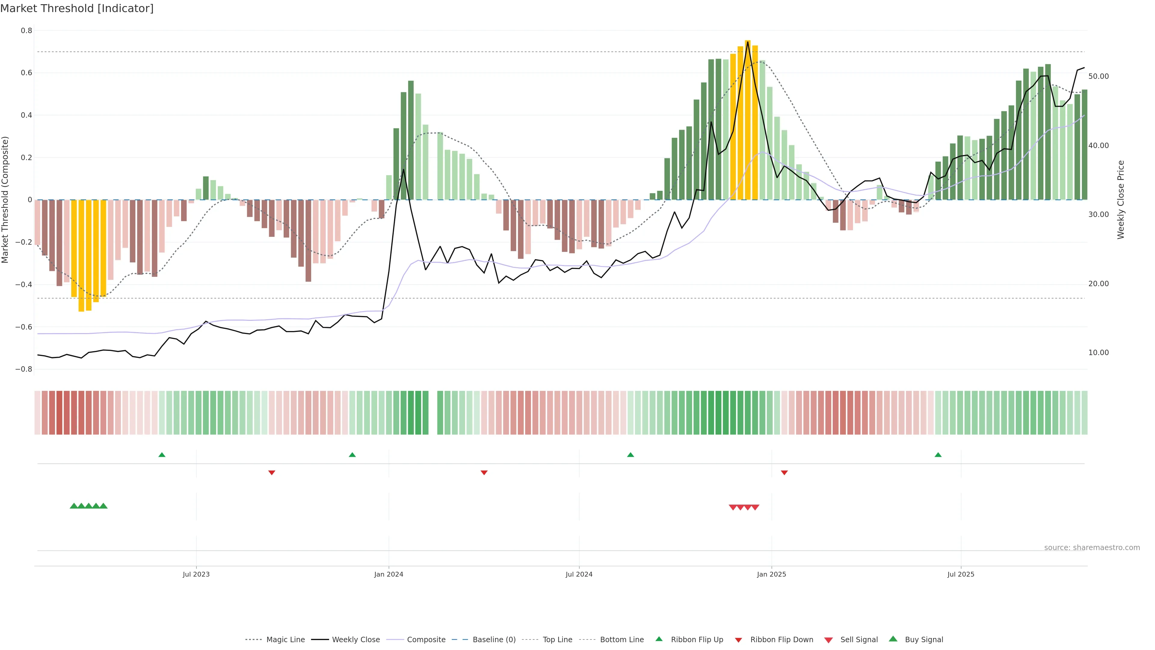Click the Baseline (0) legend label
Viewport: 1155px width, 650px height.
pyautogui.click(x=494, y=640)
